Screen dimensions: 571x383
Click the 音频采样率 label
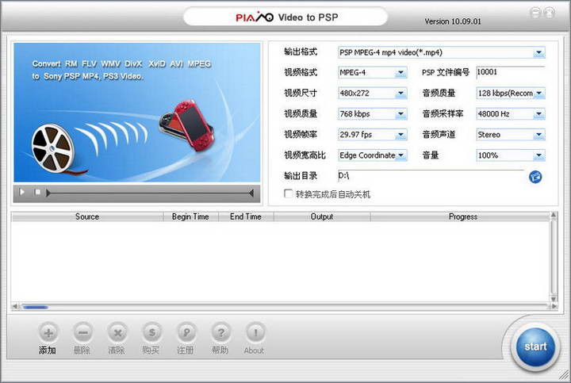(x=443, y=114)
